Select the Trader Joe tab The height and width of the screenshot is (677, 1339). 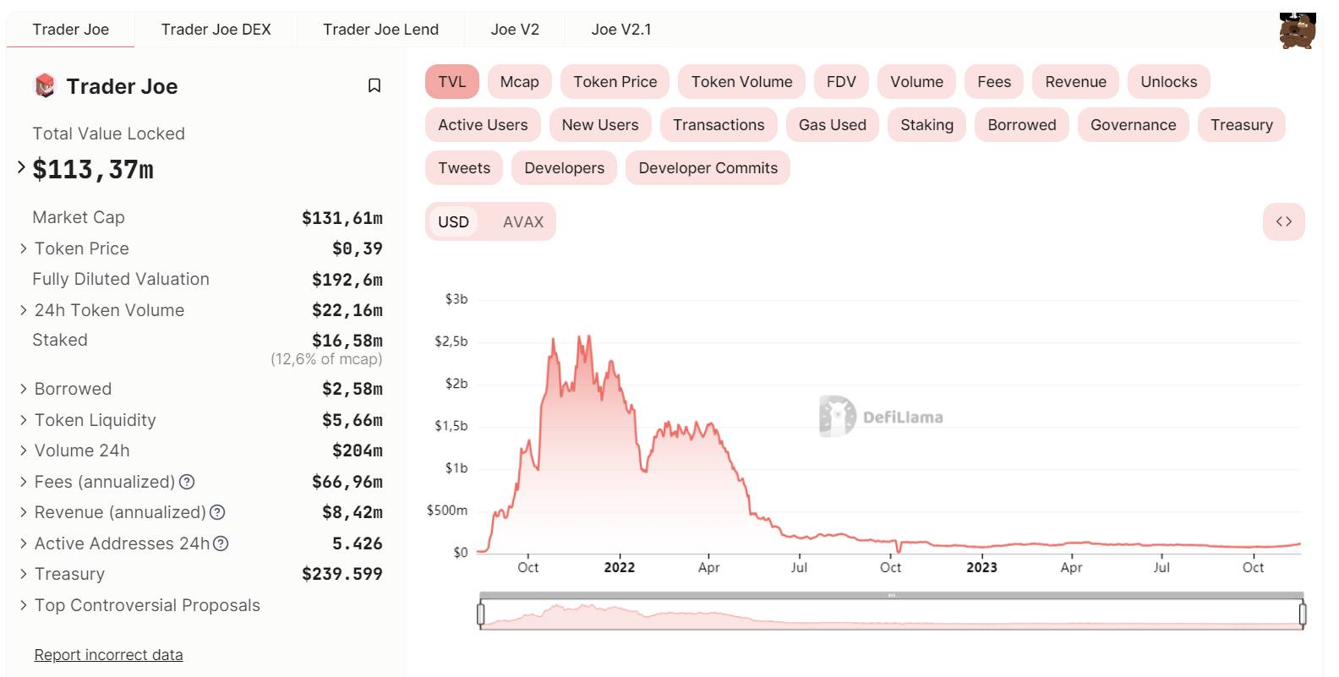click(x=71, y=30)
